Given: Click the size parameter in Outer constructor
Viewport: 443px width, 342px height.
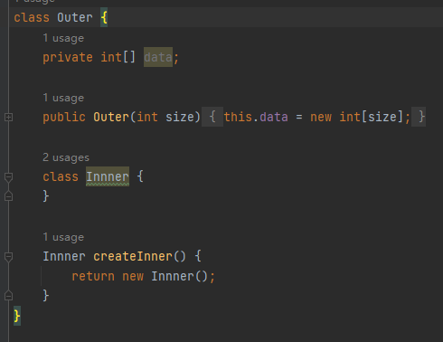Looking at the screenshot, I should [x=180, y=117].
